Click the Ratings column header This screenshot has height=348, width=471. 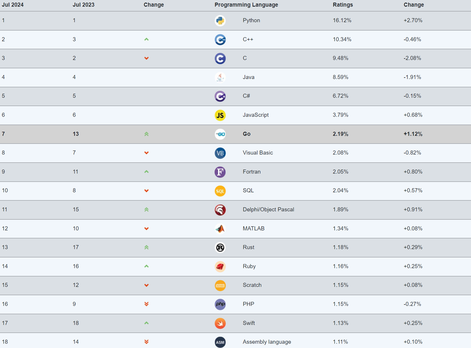(x=343, y=5)
